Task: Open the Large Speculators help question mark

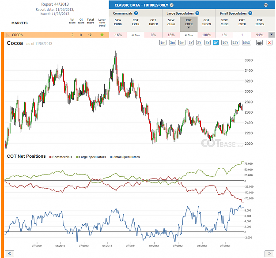Action: (x=197, y=13)
